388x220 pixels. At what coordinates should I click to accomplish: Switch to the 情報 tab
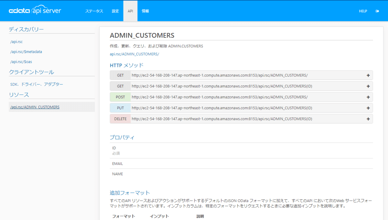(145, 11)
